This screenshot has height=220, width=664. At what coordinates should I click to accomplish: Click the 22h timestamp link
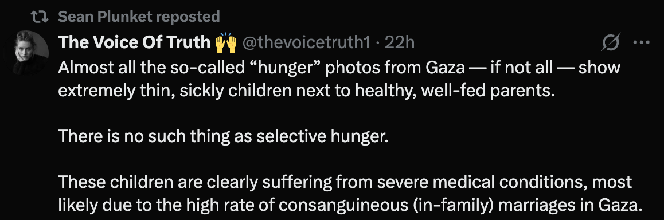point(399,42)
